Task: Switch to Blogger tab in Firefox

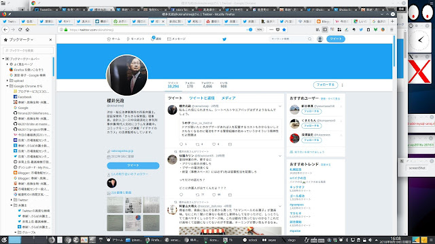Action: pos(324,21)
